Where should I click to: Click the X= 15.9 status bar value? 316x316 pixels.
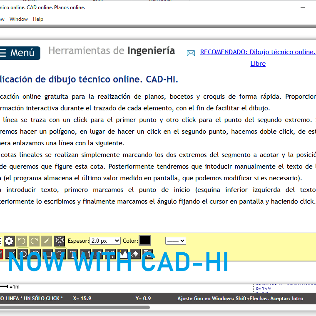tap(82, 298)
